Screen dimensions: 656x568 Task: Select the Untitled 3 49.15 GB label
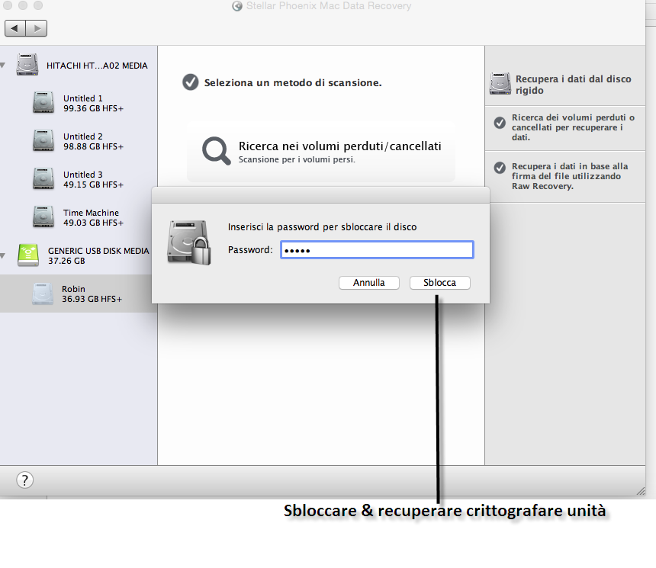click(x=93, y=179)
